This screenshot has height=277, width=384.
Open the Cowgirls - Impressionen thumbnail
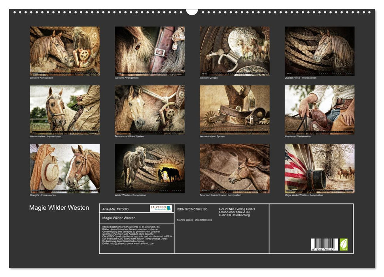[65, 168]
